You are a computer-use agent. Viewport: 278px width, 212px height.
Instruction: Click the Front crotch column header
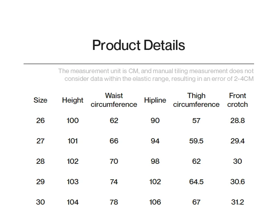[x=238, y=100]
